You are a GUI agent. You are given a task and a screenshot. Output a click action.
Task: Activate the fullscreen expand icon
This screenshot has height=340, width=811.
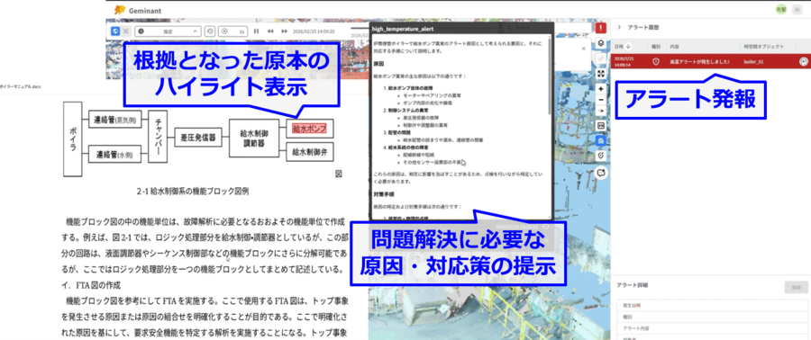pos(601,73)
